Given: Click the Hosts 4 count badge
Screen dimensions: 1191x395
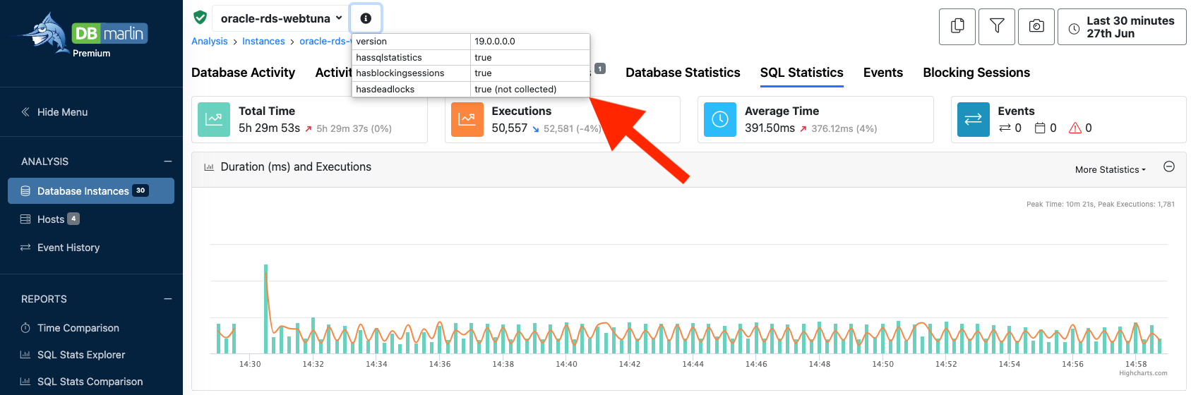Looking at the screenshot, I should pyautogui.click(x=73, y=219).
